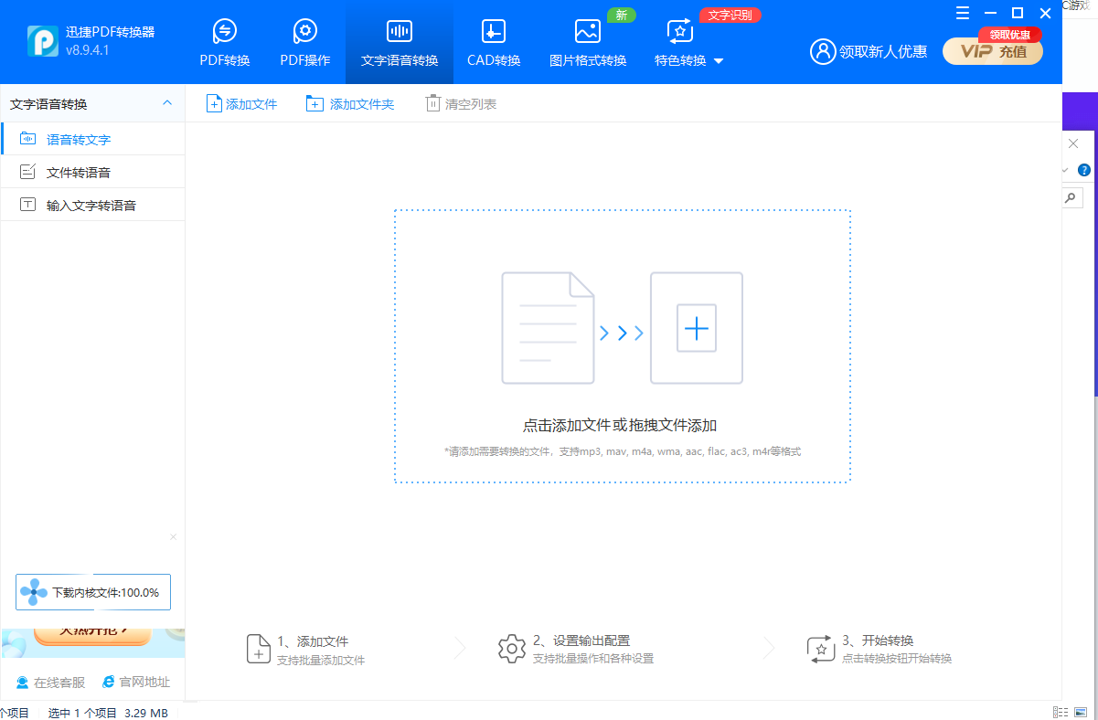Open the 官网地址 link
The image size is (1098, 720).
136,682
